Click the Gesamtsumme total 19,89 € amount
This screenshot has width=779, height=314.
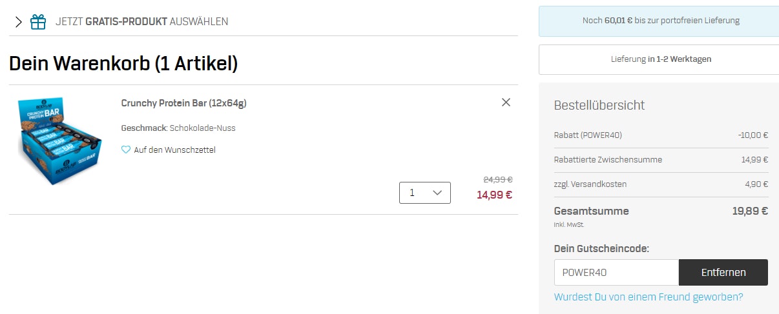[749, 211]
